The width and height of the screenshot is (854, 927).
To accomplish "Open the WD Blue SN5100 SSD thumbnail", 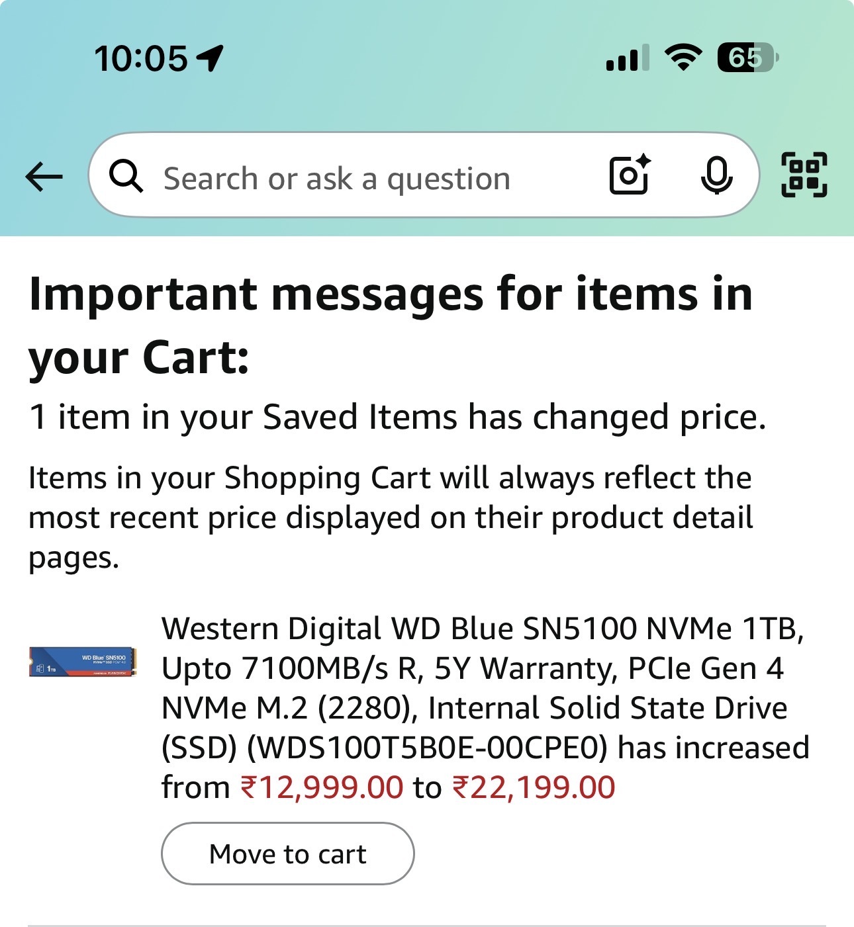I will [x=83, y=662].
